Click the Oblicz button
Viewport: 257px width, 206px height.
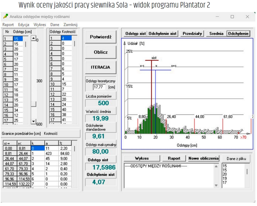click(101, 52)
